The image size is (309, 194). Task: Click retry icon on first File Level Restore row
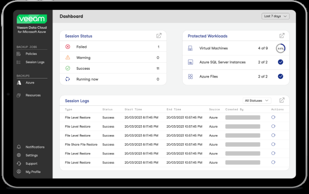click(273, 117)
